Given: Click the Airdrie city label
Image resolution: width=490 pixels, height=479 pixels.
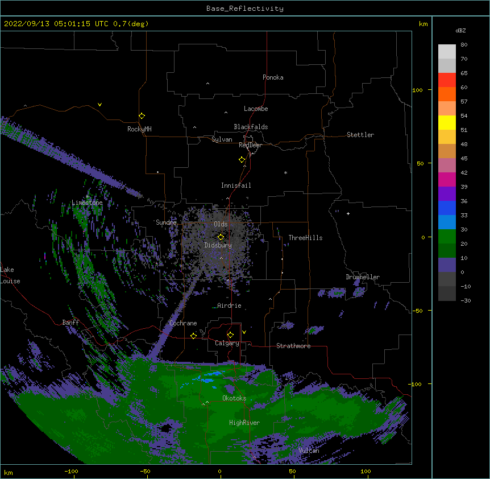Looking at the screenshot, I should [x=229, y=305].
